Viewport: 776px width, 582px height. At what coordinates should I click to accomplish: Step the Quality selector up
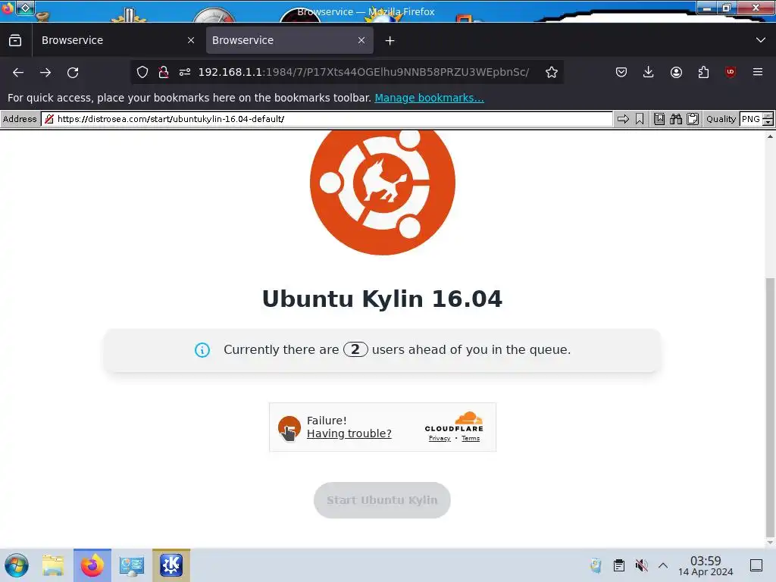point(768,116)
